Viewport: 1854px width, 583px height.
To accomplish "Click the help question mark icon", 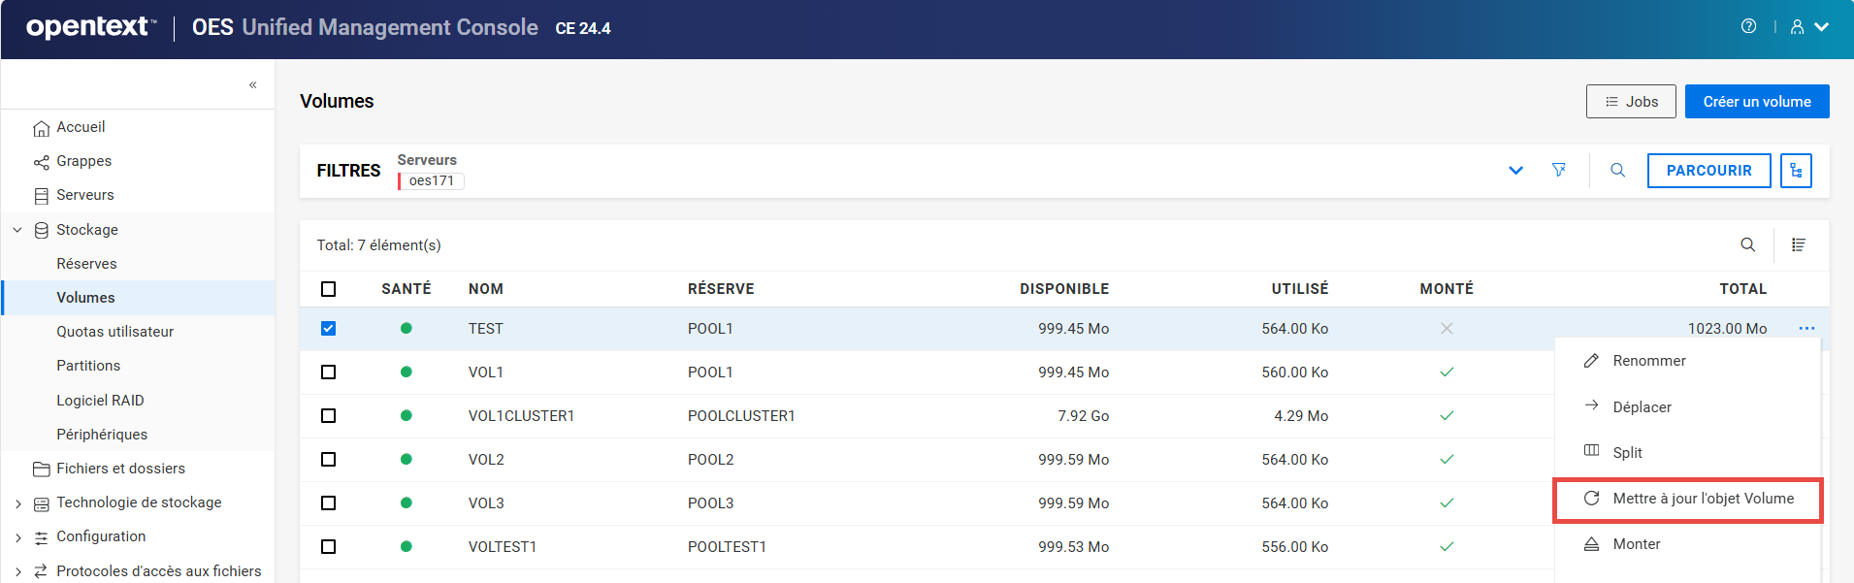I will point(1748,27).
